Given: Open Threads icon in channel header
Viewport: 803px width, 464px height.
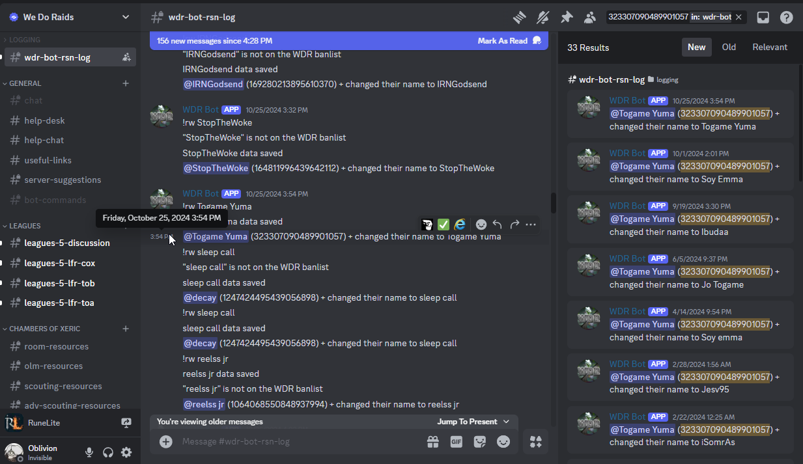Looking at the screenshot, I should tap(519, 18).
